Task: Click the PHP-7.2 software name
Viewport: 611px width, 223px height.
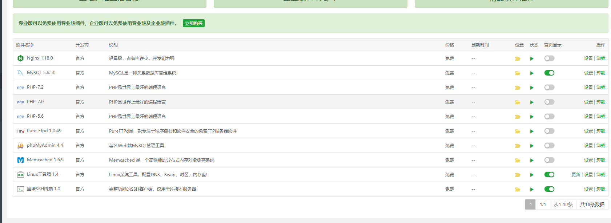Action: click(35, 87)
